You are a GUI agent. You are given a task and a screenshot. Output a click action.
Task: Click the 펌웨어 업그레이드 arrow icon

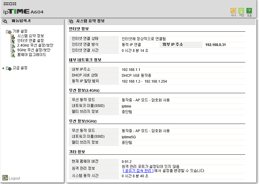13,55
